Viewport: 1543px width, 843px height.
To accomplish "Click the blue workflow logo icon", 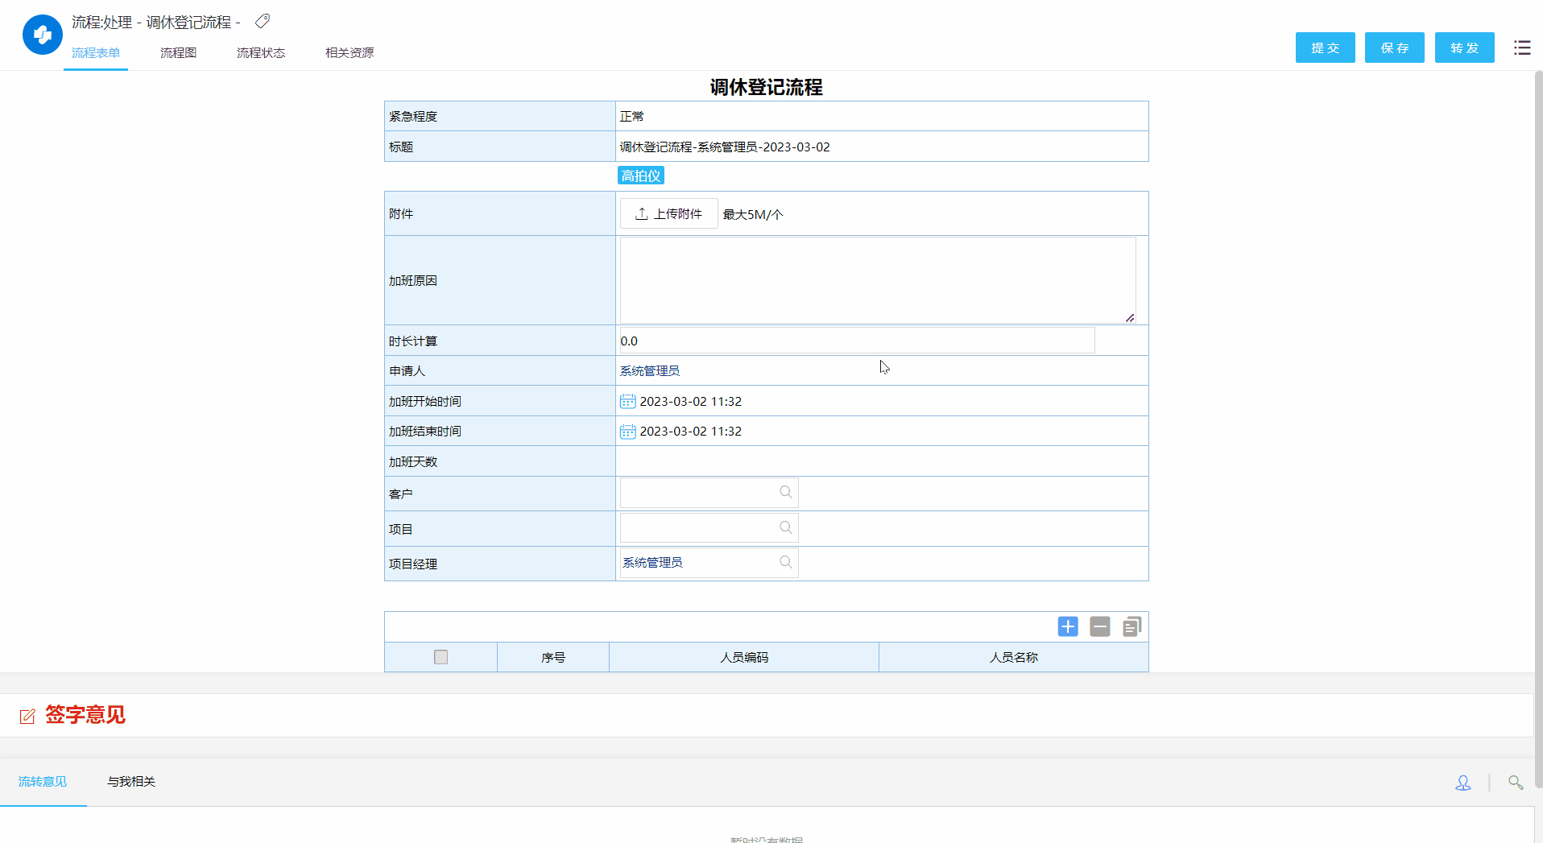I will coord(43,35).
